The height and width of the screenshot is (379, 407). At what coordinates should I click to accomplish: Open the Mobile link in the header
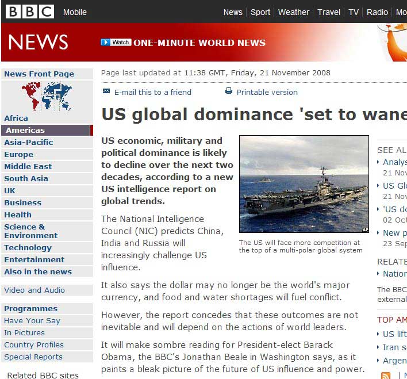tap(75, 12)
